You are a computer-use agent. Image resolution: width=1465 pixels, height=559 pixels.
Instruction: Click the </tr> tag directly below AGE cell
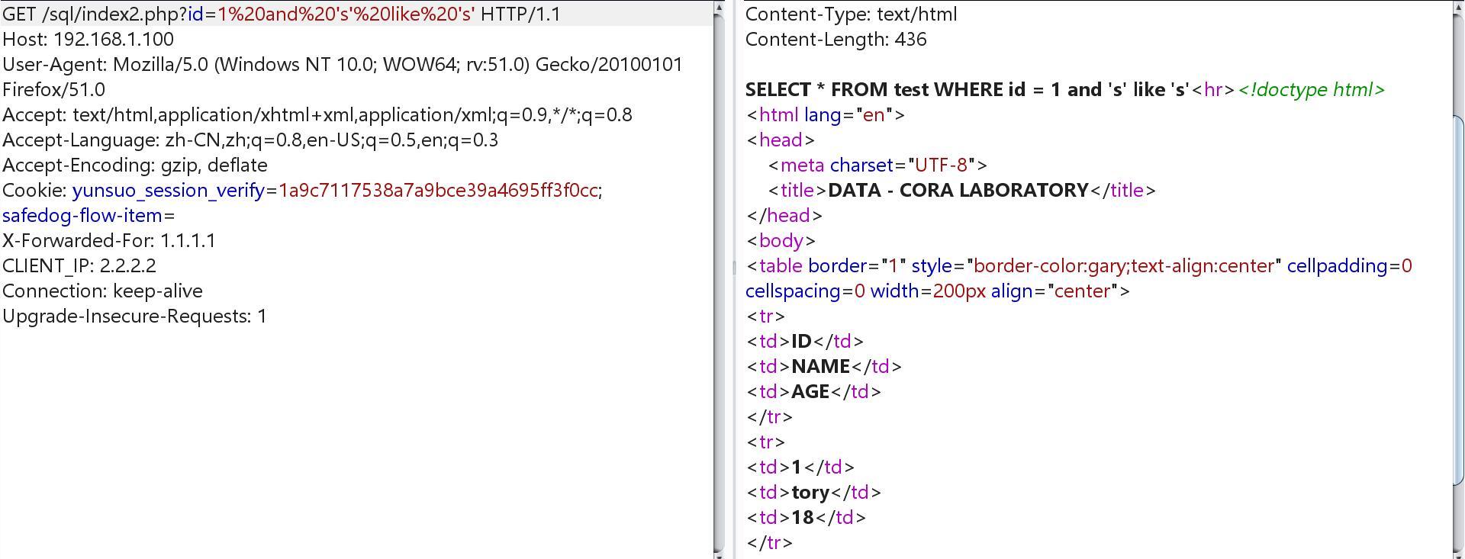click(x=770, y=416)
